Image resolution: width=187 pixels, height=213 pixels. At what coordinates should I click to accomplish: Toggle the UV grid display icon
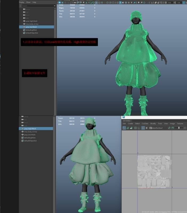click(x=136, y=128)
